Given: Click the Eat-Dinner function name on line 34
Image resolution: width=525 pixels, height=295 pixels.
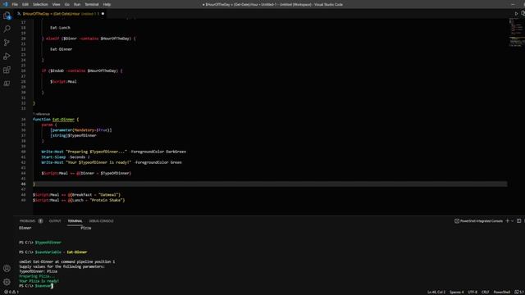Looking at the screenshot, I should pos(63,120).
